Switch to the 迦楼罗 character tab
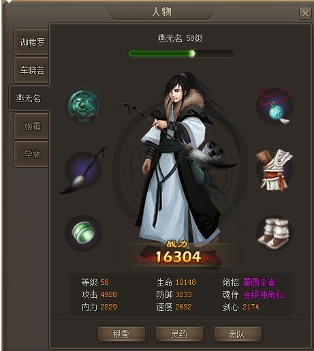Screen dimensions: 314x351 [31, 42]
